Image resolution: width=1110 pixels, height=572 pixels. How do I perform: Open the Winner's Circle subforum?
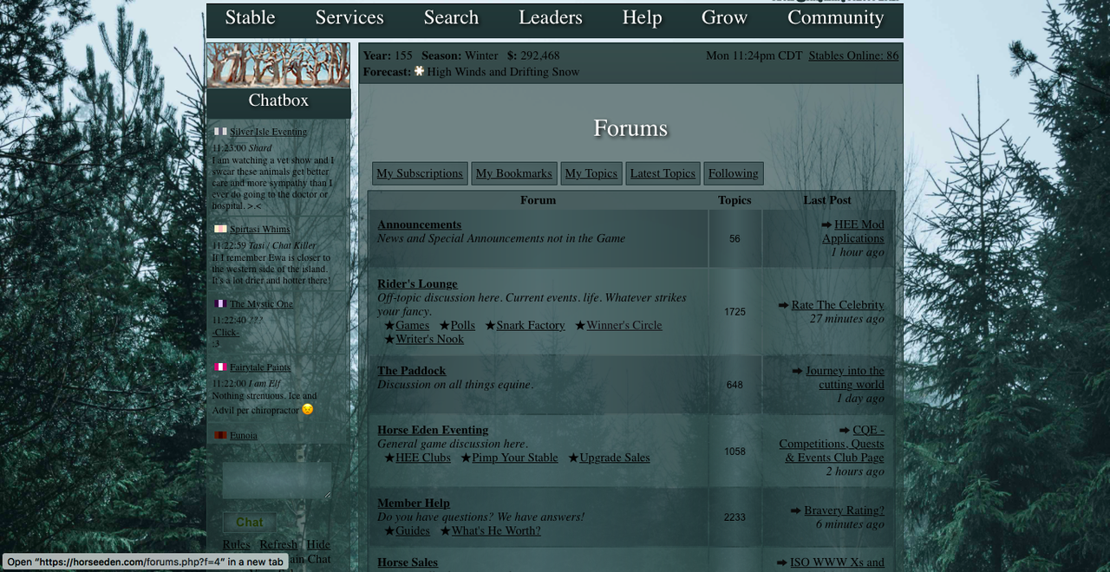pyautogui.click(x=624, y=325)
